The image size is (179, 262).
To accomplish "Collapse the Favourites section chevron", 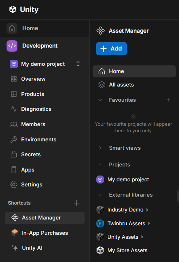I will pos(100,100).
